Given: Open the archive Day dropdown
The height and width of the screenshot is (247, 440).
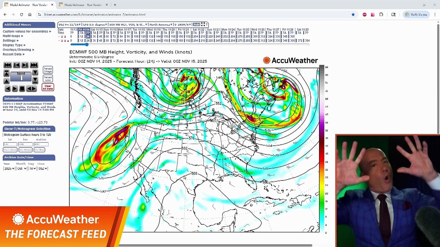Looking at the screenshot, I should (32, 168).
